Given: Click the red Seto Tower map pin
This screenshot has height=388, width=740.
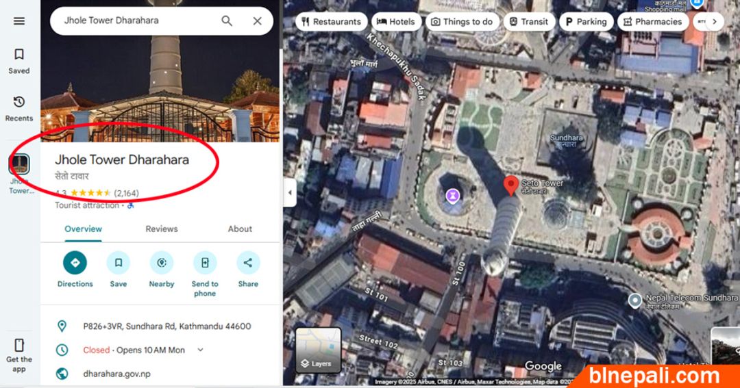Looking at the screenshot, I should click(x=510, y=185).
